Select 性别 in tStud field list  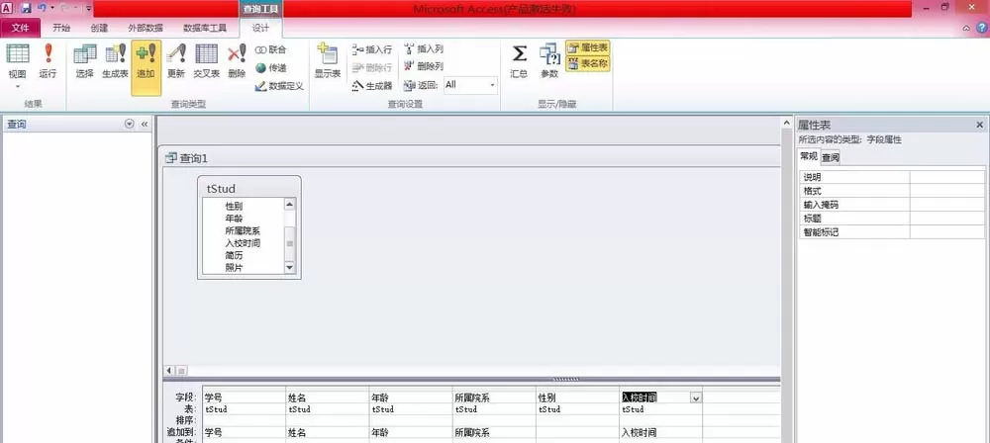click(x=235, y=206)
